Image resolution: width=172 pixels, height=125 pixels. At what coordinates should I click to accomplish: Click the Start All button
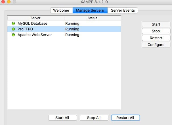62,118
